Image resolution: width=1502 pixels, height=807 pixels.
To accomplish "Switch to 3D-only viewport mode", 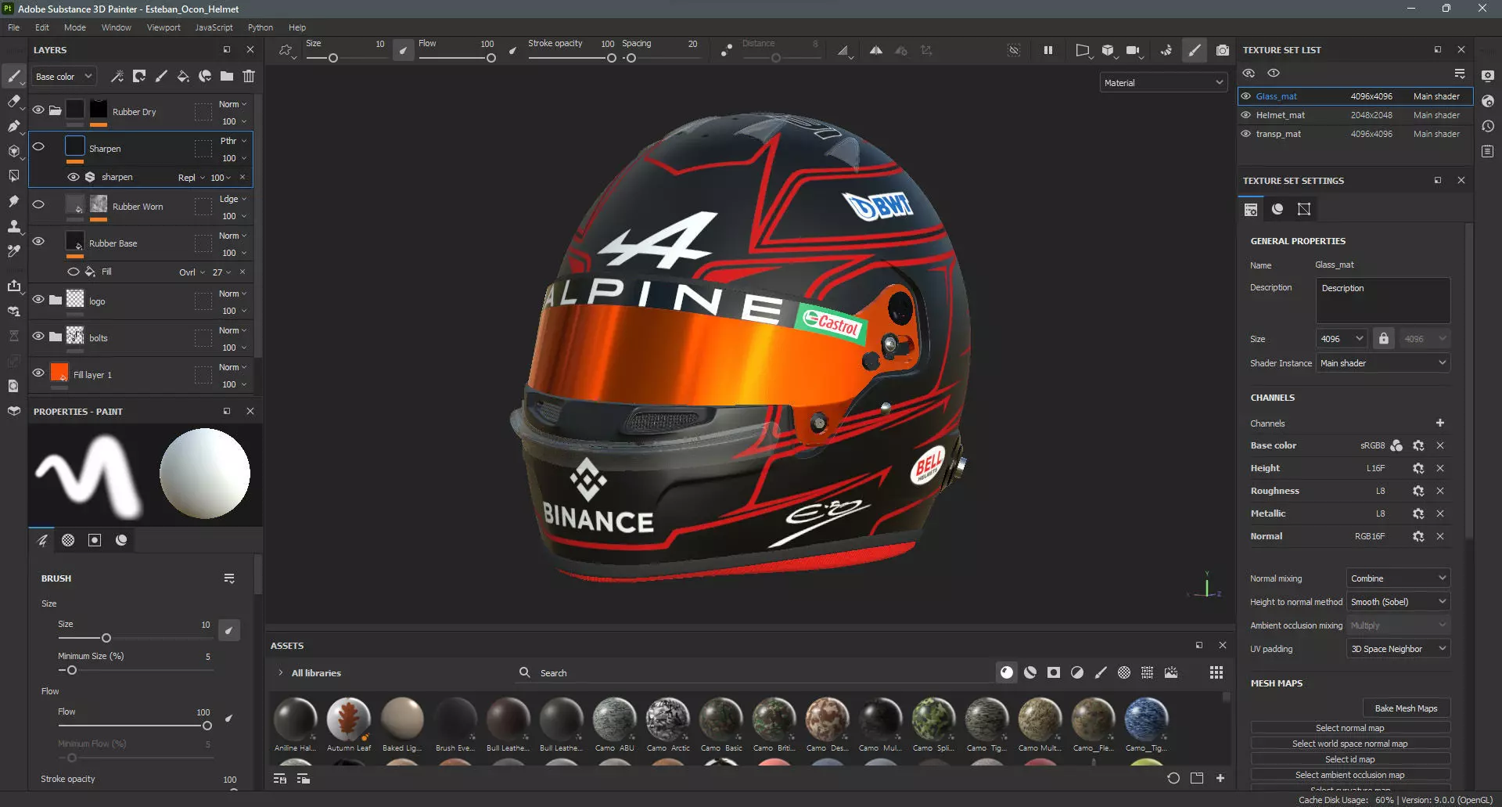I will pos(1108,50).
